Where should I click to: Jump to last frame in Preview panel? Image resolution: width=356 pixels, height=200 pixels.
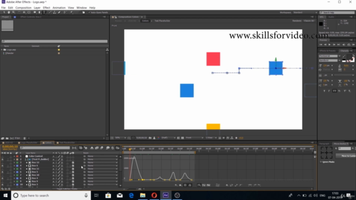coord(339,44)
